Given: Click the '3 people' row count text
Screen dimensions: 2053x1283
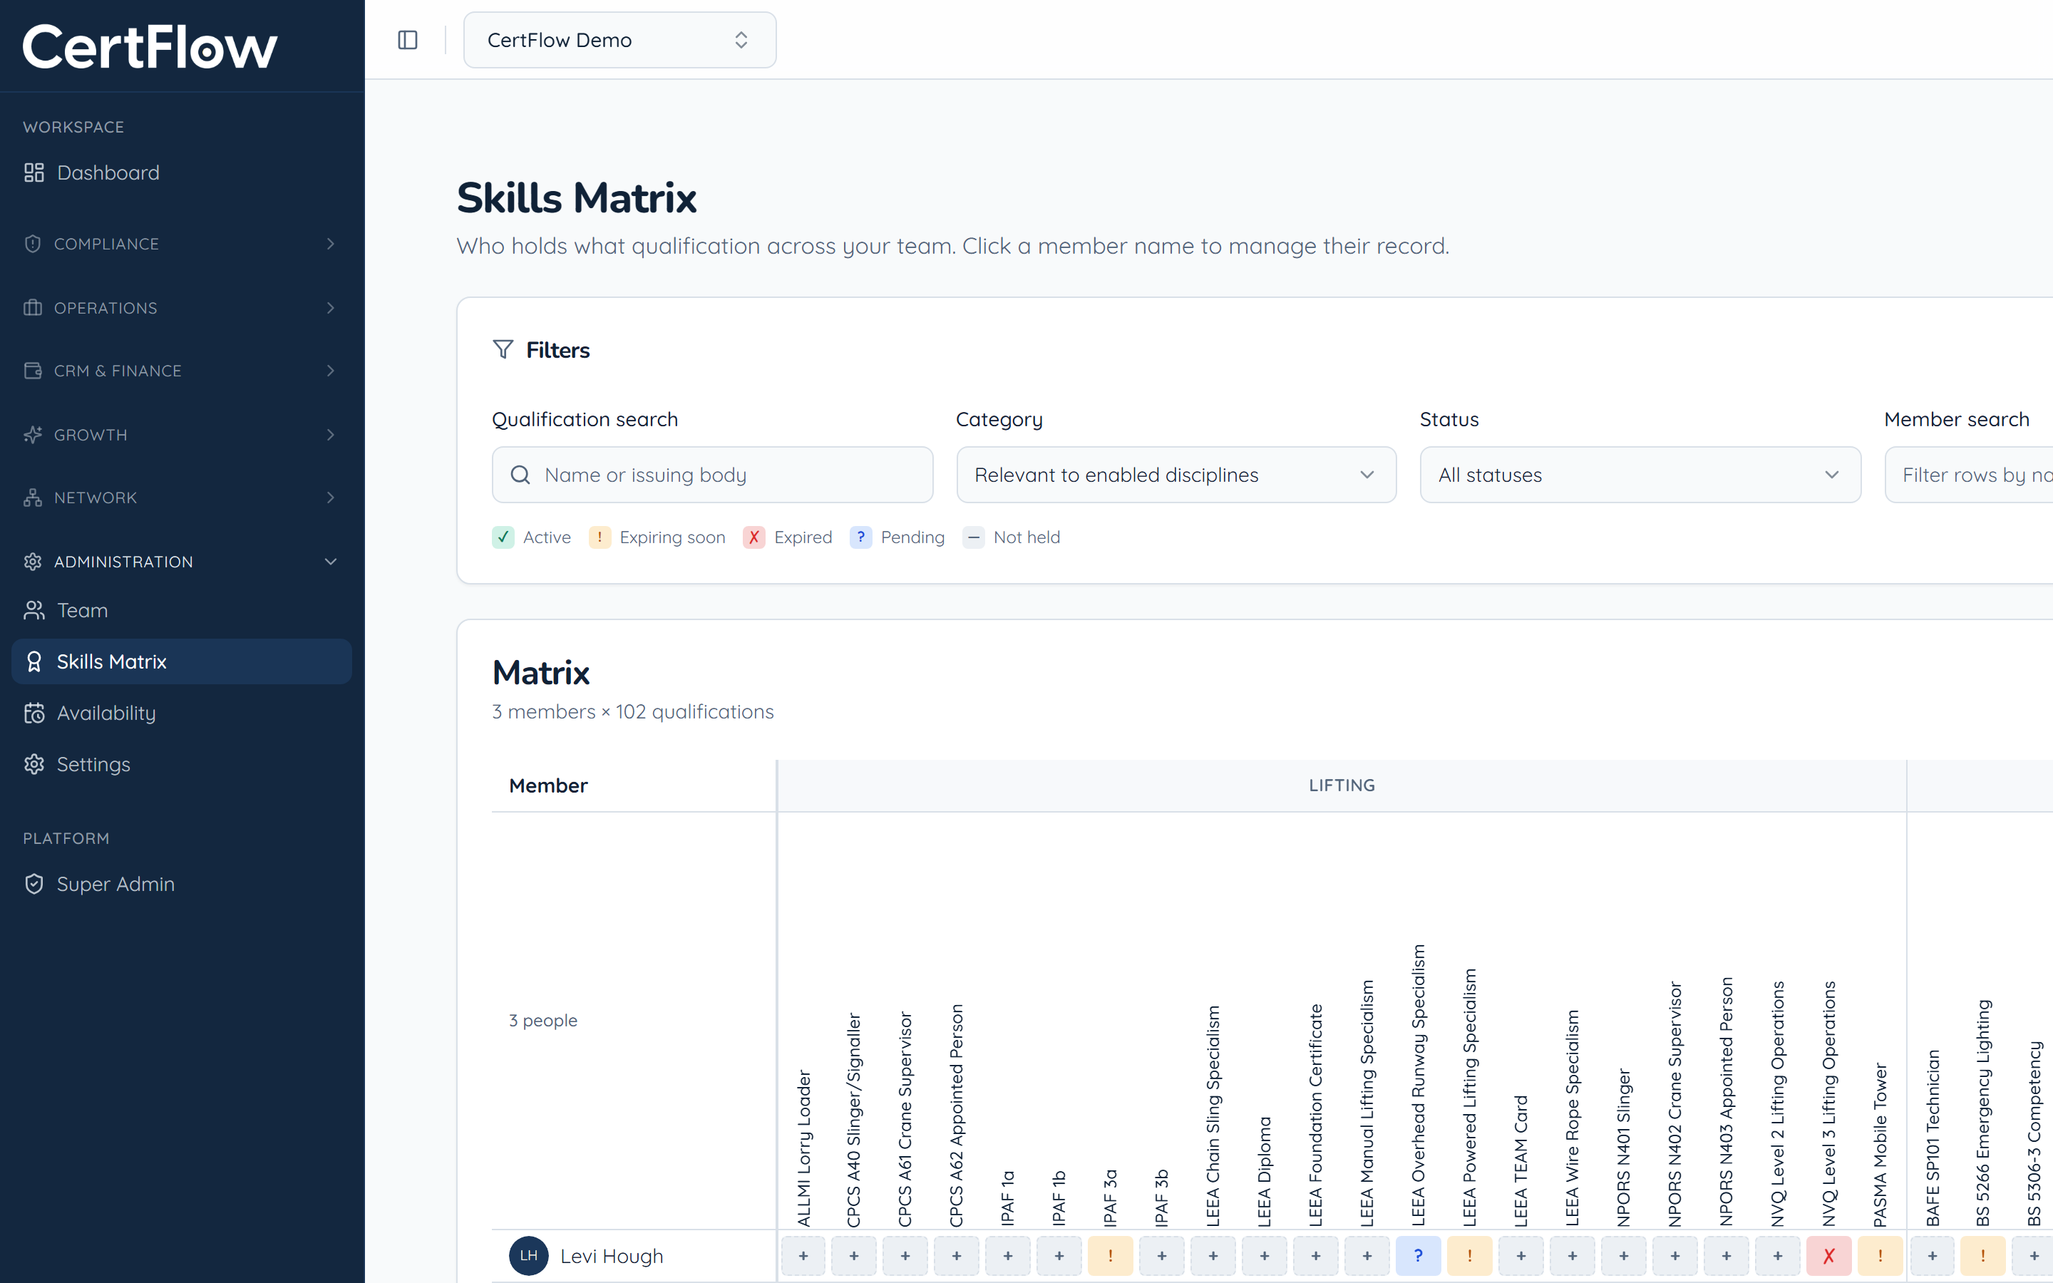Looking at the screenshot, I should 543,1021.
